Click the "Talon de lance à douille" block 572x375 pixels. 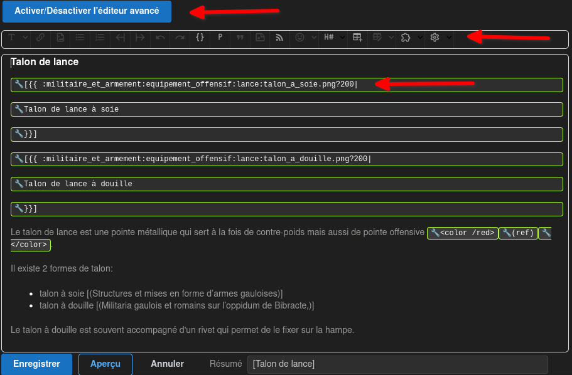[287, 184]
